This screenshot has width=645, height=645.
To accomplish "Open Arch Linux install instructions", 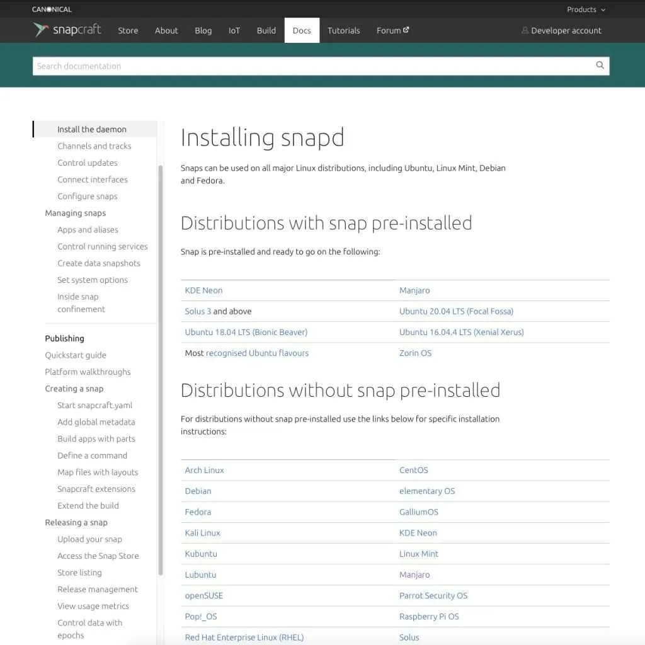I will pos(204,470).
